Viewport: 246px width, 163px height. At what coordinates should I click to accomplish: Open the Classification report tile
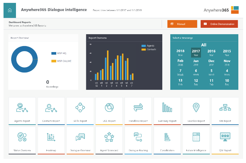167,140
